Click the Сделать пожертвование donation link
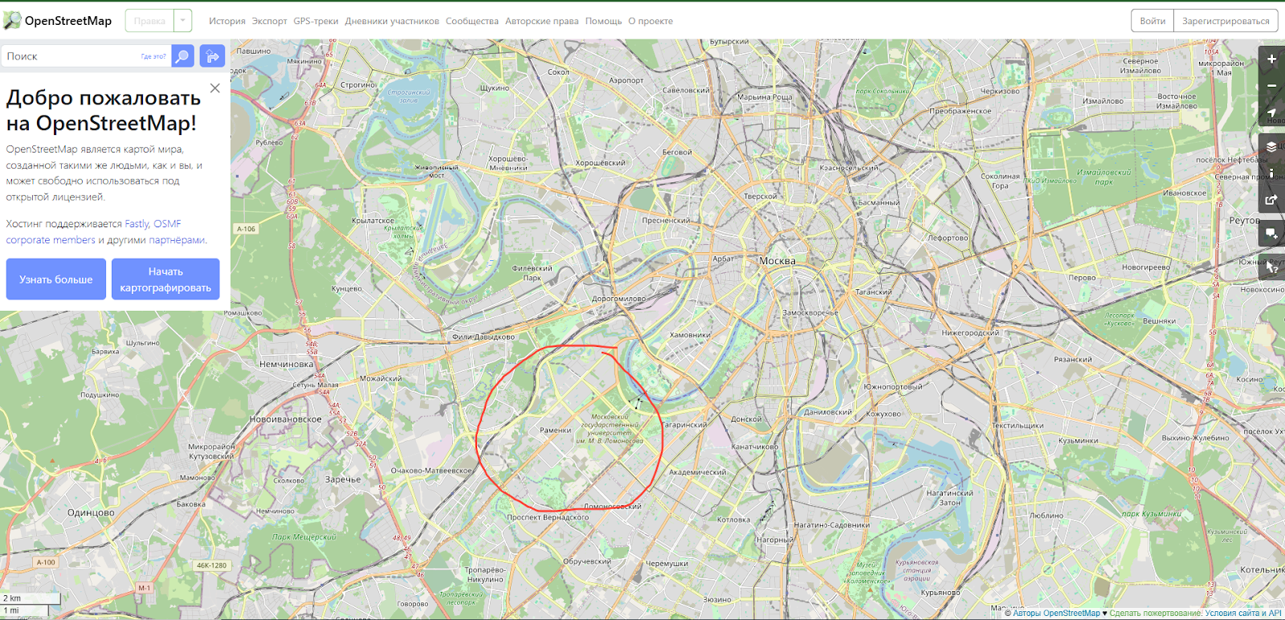 [1155, 613]
